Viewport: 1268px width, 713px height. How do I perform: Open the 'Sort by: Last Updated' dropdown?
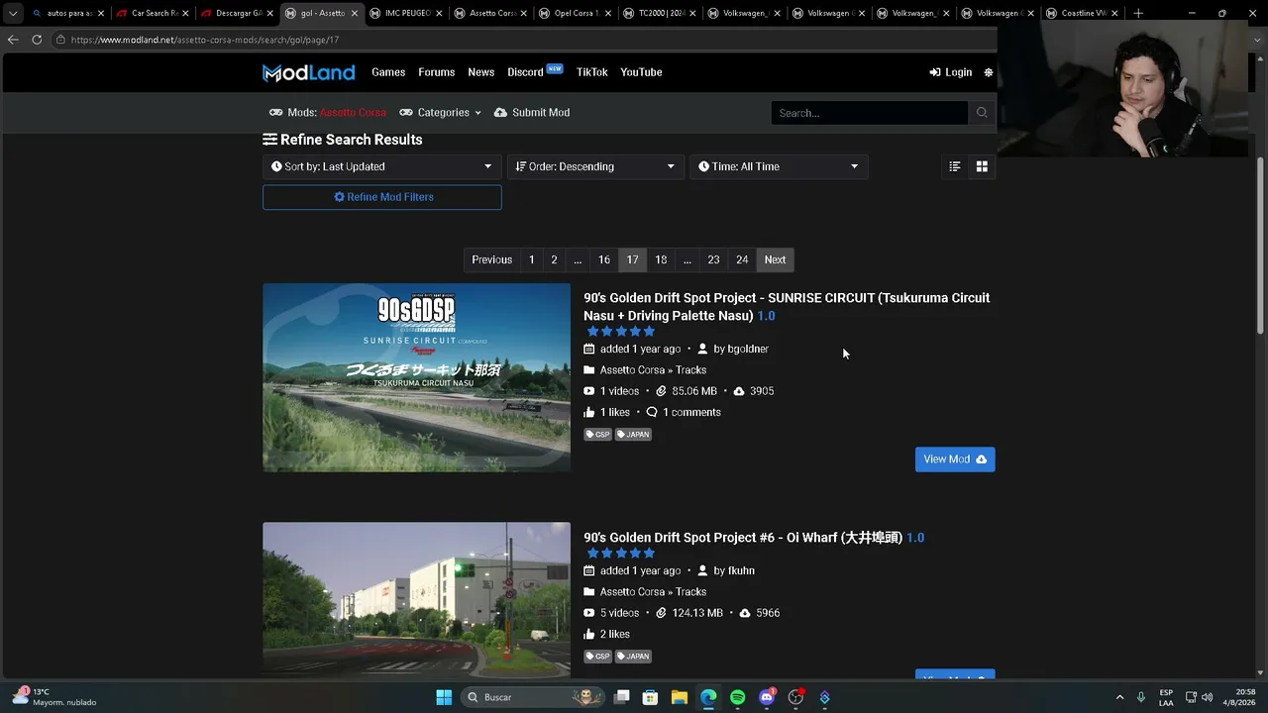coord(381,166)
